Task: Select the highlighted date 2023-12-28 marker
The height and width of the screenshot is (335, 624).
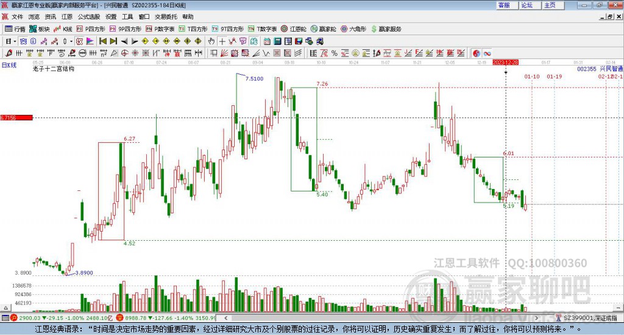Action: 505,63
